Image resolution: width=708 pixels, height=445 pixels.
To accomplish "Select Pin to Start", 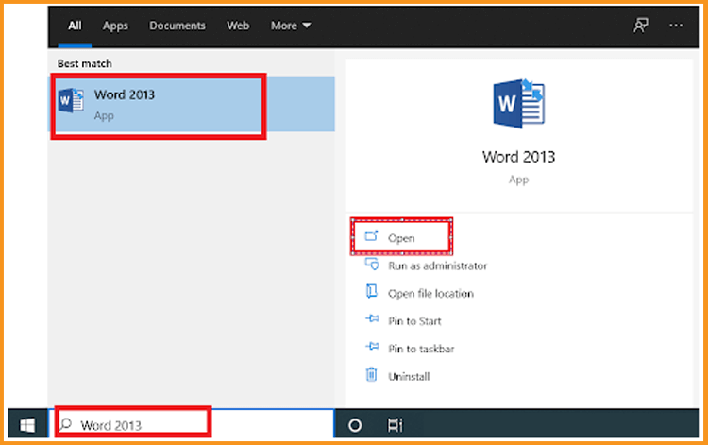I will point(403,321).
